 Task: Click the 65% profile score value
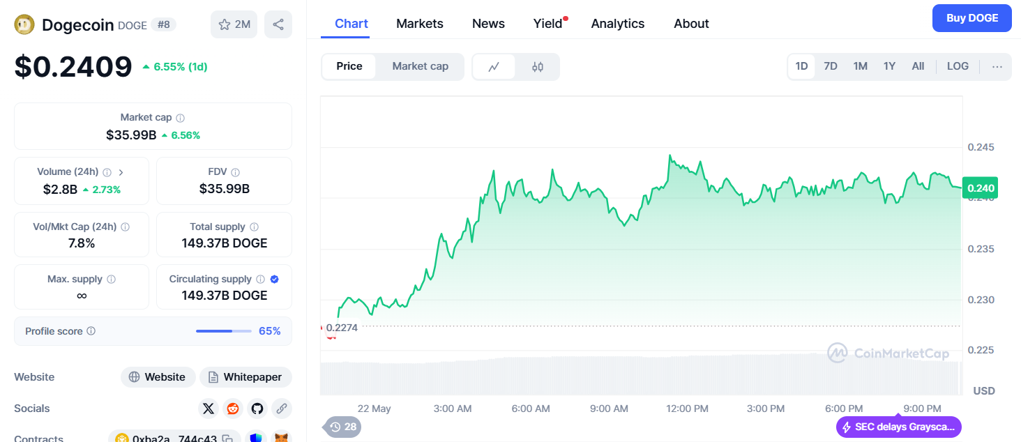(x=270, y=331)
